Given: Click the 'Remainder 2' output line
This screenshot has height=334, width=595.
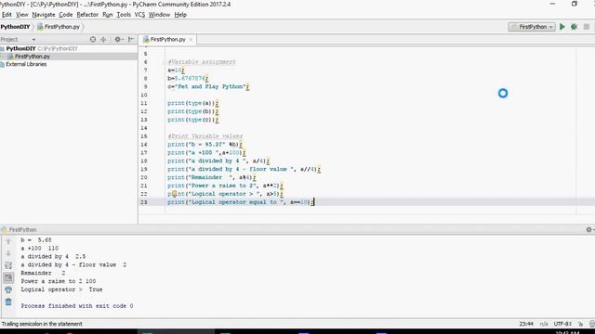Looking at the screenshot, I should 43,273.
